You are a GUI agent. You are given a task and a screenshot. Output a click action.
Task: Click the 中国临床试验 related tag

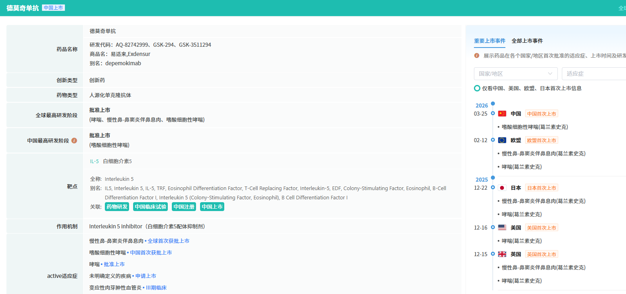[150, 207]
